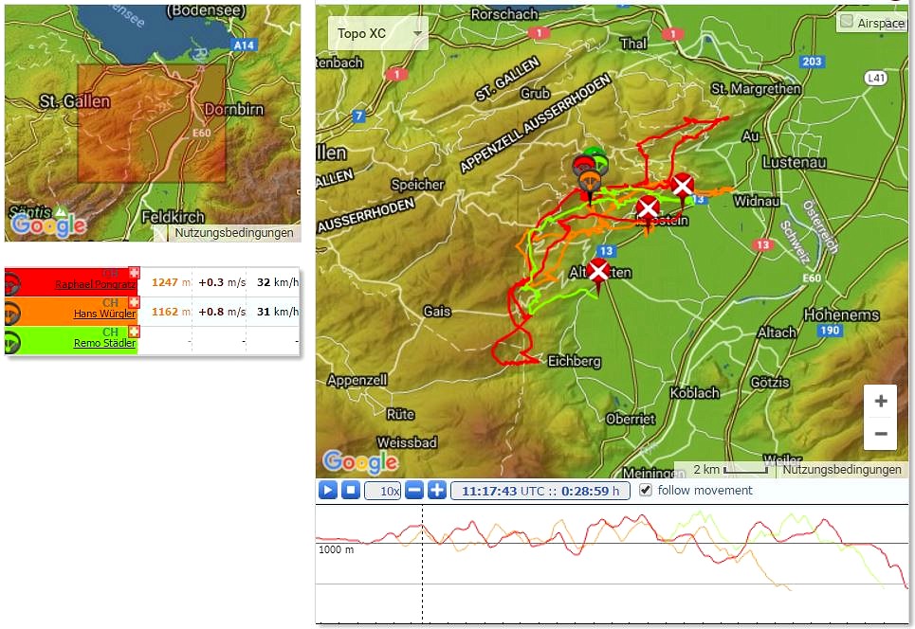Click the Hohenems map label

841,314
